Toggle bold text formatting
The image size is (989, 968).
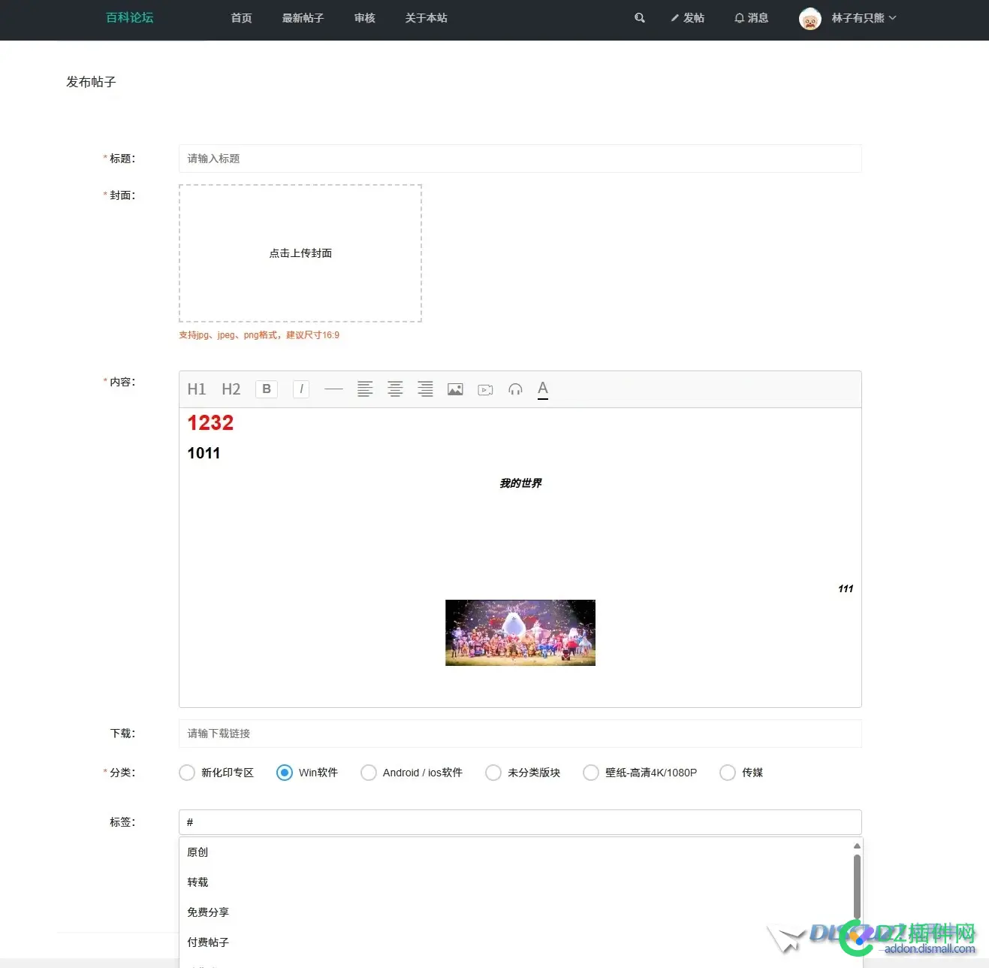point(267,389)
